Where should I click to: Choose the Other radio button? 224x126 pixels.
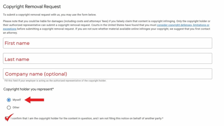tap(9, 108)
